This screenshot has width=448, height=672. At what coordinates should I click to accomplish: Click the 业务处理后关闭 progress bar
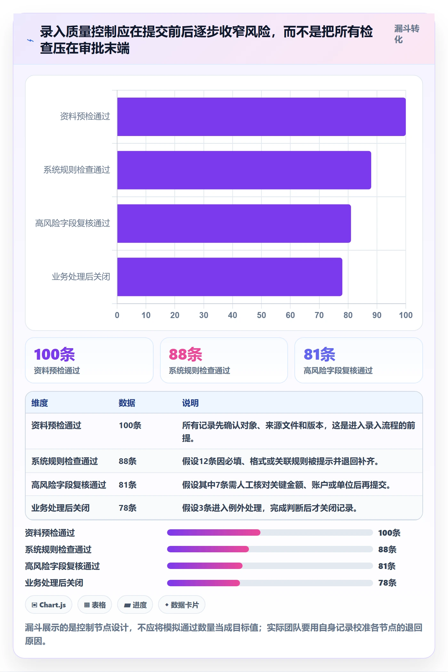270,583
